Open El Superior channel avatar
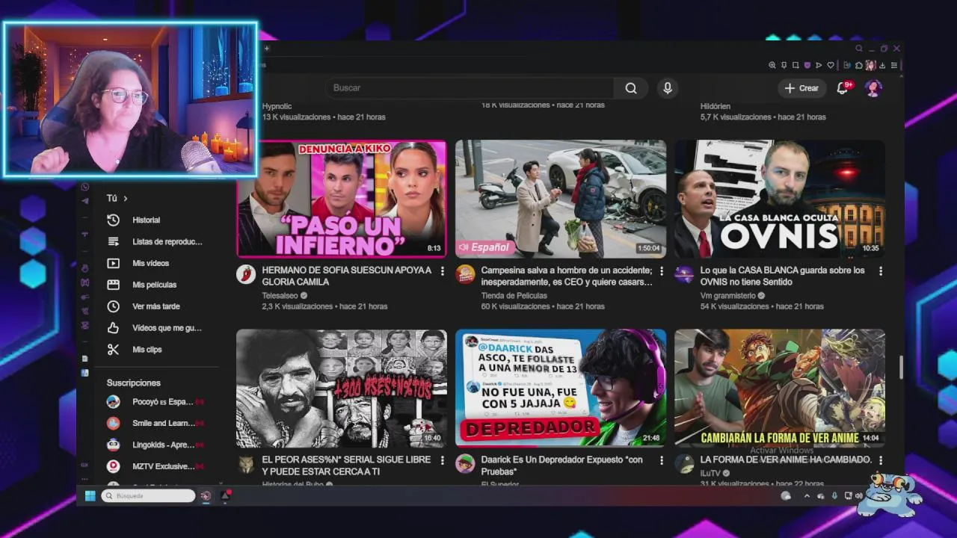Screen dimensions: 957x538 tap(465, 464)
